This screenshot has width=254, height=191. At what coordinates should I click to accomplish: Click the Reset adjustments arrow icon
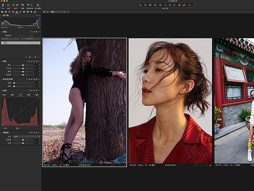pyautogui.click(x=22, y=5)
